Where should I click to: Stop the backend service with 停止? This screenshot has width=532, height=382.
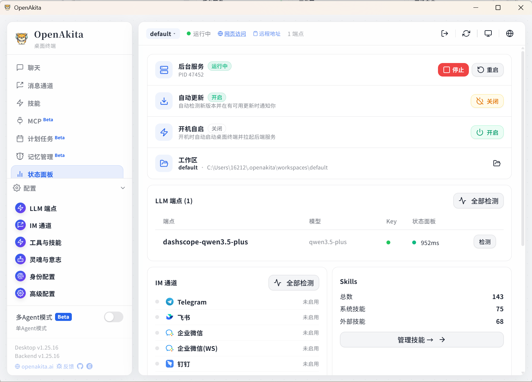point(453,70)
